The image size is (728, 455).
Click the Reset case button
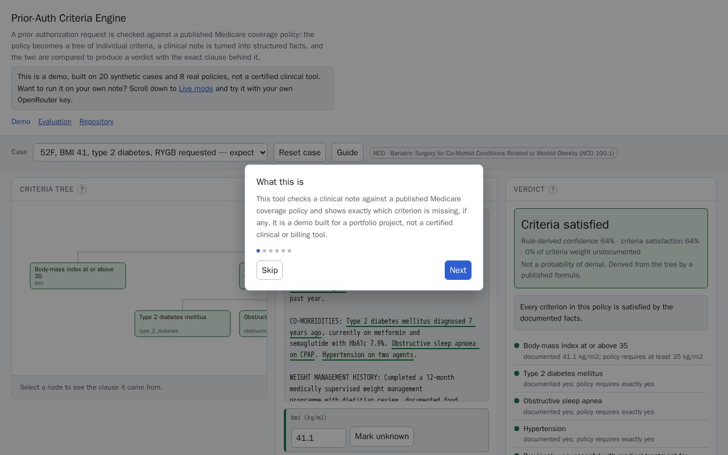pyautogui.click(x=300, y=152)
